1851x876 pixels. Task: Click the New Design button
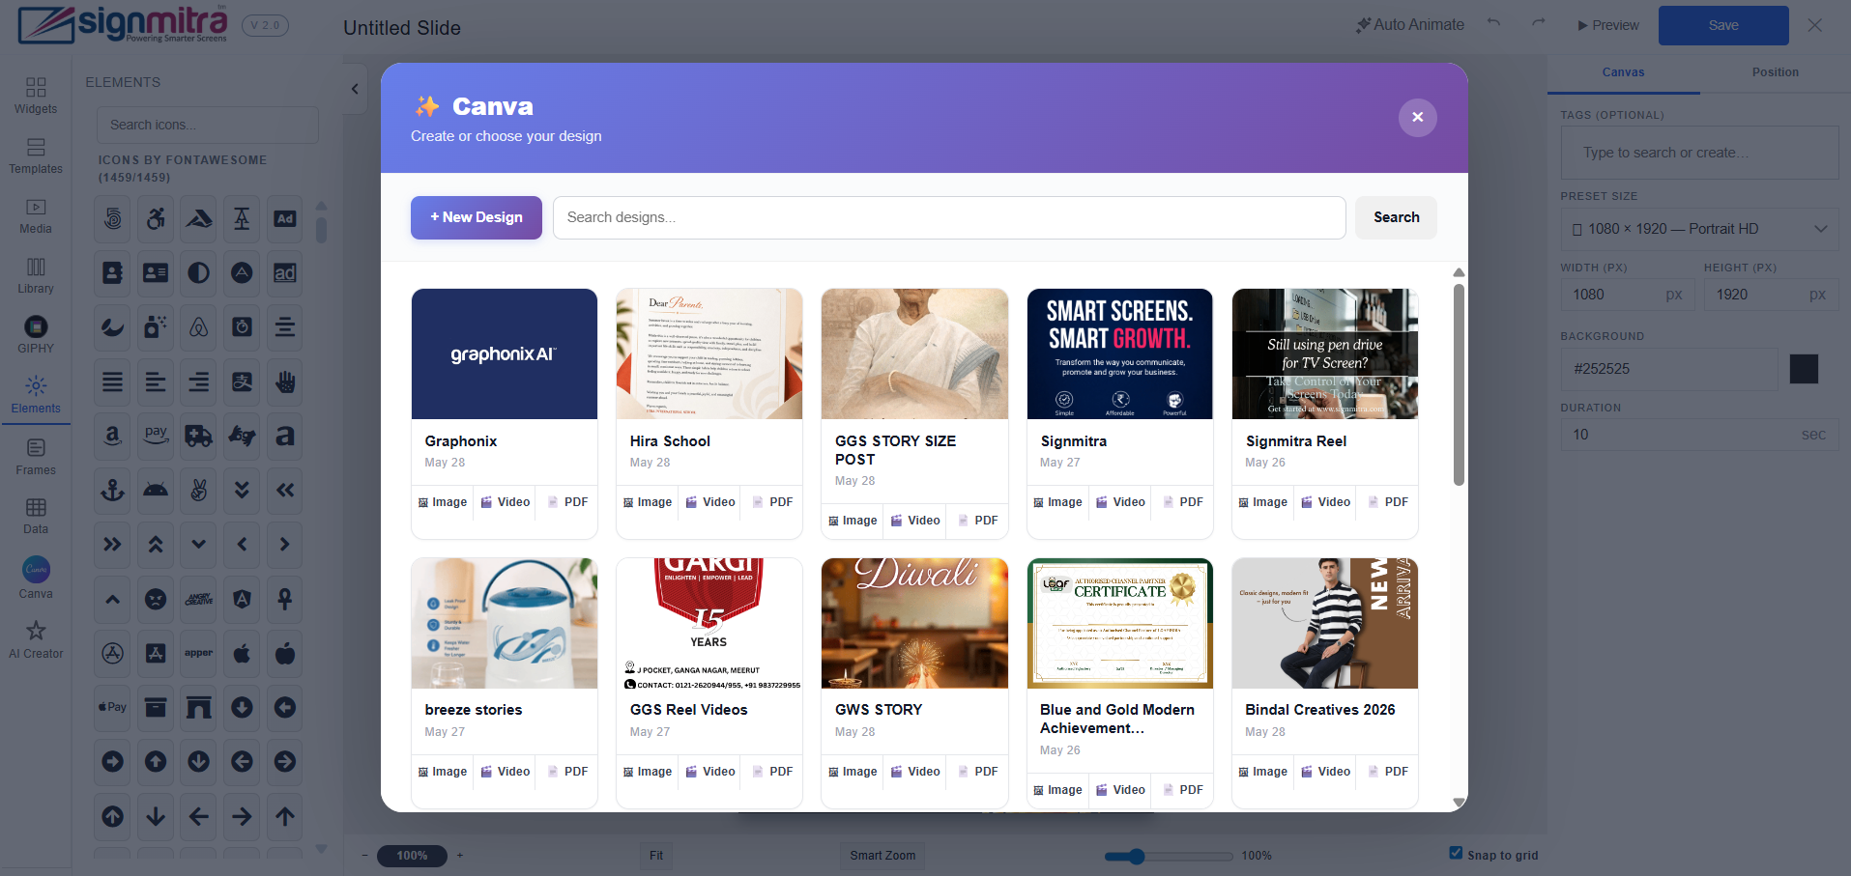477,217
